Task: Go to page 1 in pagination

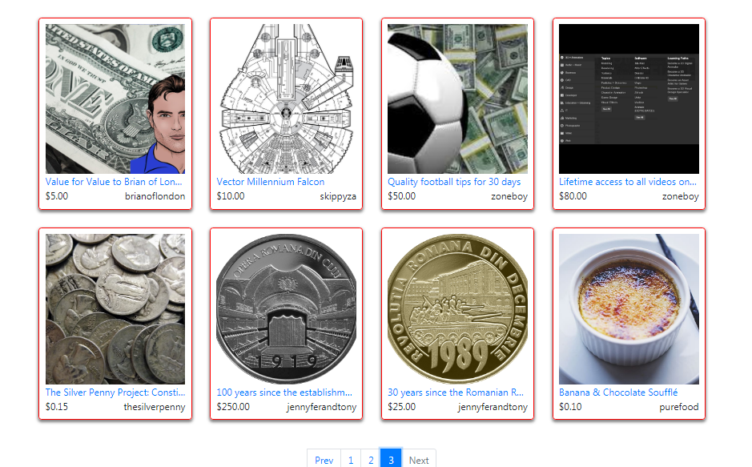Action: tap(351, 460)
